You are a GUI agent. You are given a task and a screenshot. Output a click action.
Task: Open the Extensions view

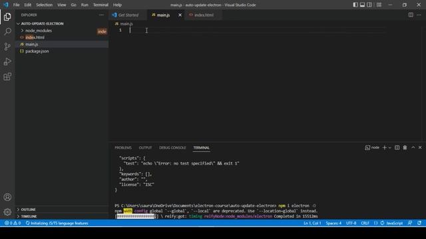click(x=7, y=76)
